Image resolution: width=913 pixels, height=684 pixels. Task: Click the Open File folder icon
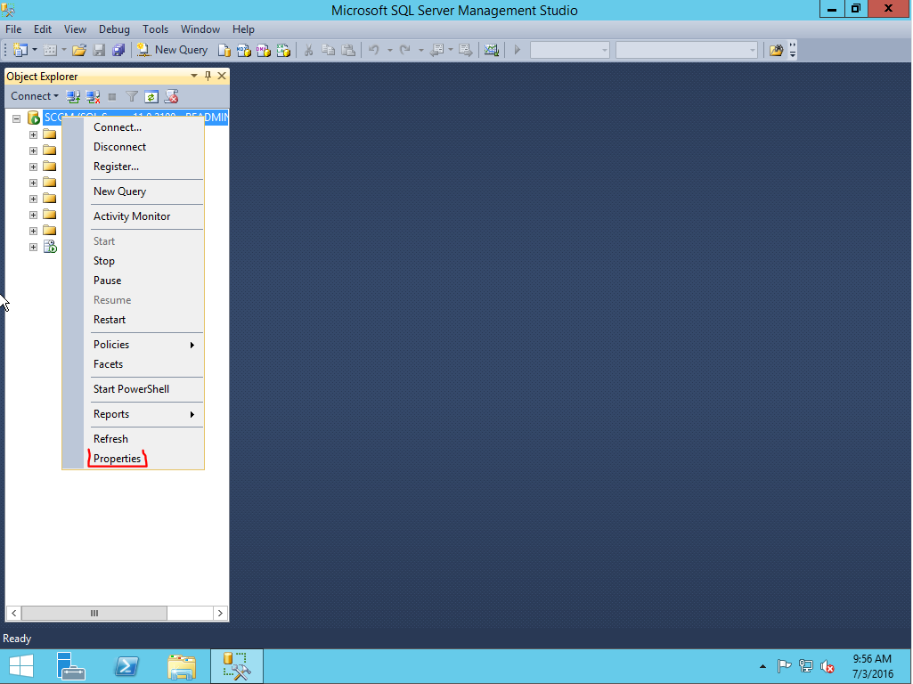(79, 50)
